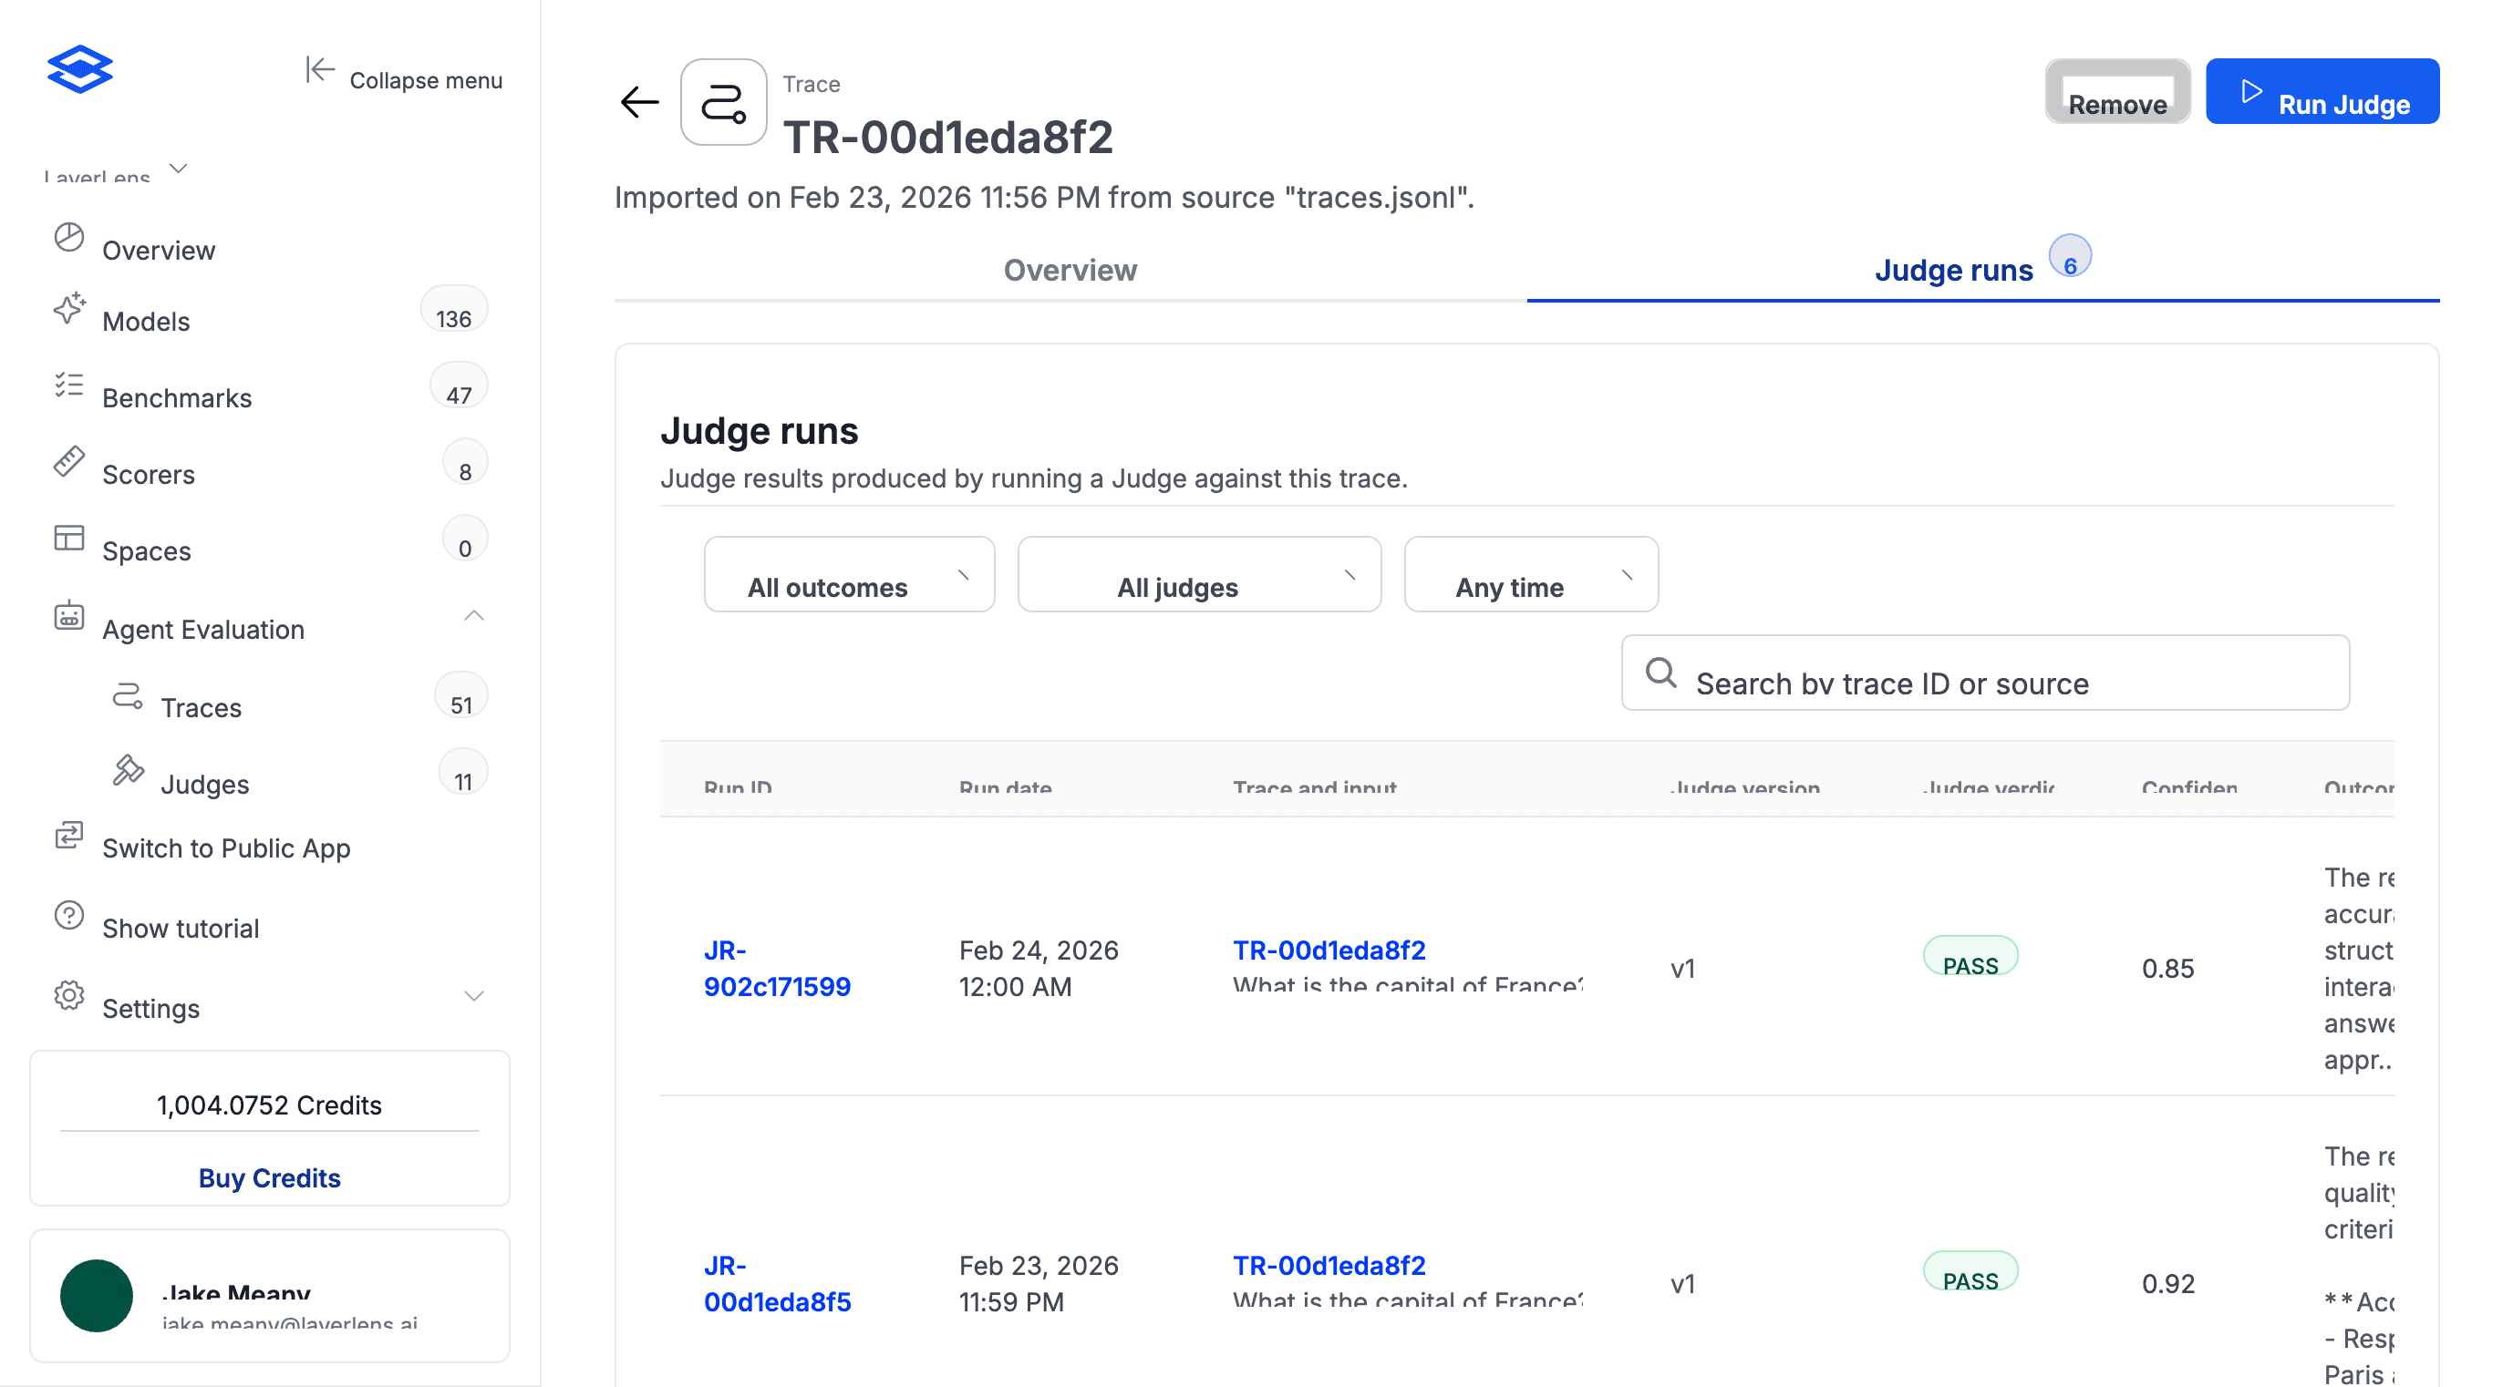Expand the Settings section chevron
2513x1387 pixels.
(473, 996)
